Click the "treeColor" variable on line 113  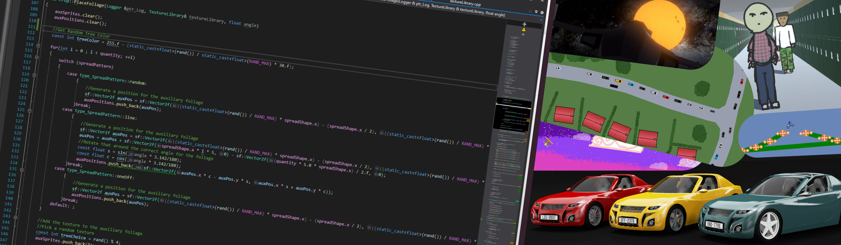click(88, 40)
